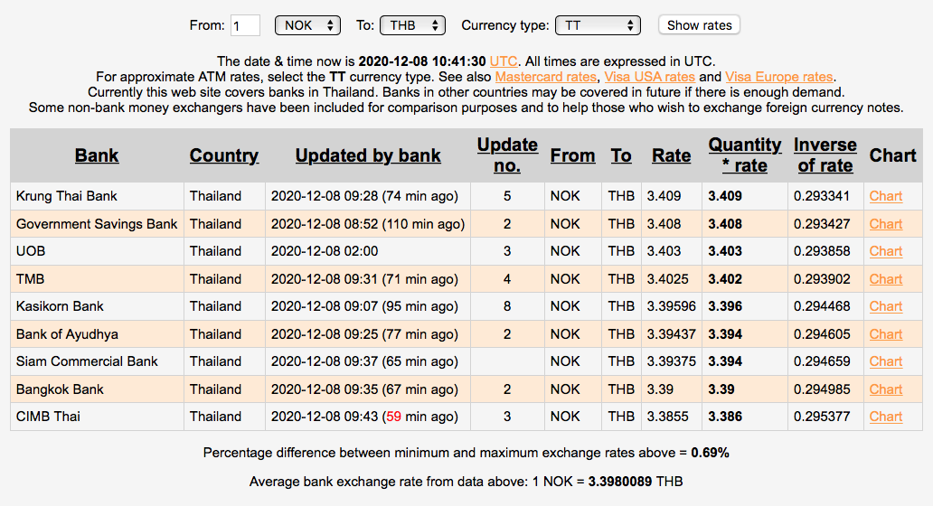Follow the Visa USA rates link
933x506 pixels.
[x=649, y=77]
